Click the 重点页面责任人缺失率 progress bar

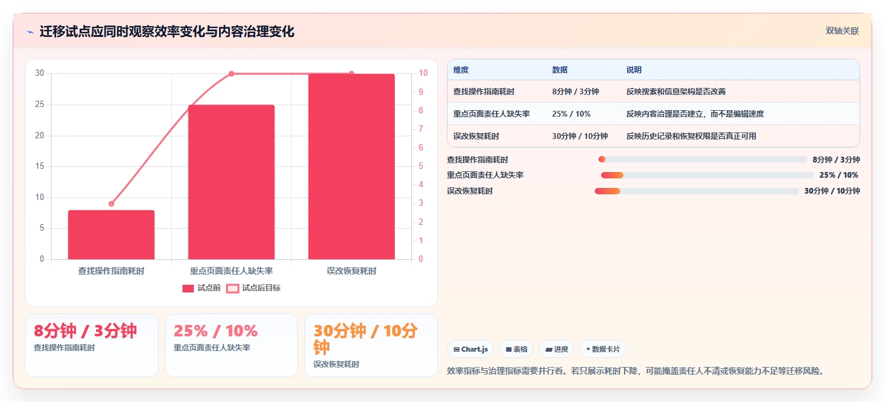[x=708, y=175]
